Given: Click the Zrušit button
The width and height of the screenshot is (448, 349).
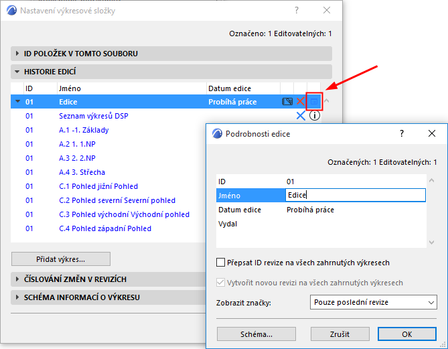Looking at the screenshot, I should [x=340, y=334].
